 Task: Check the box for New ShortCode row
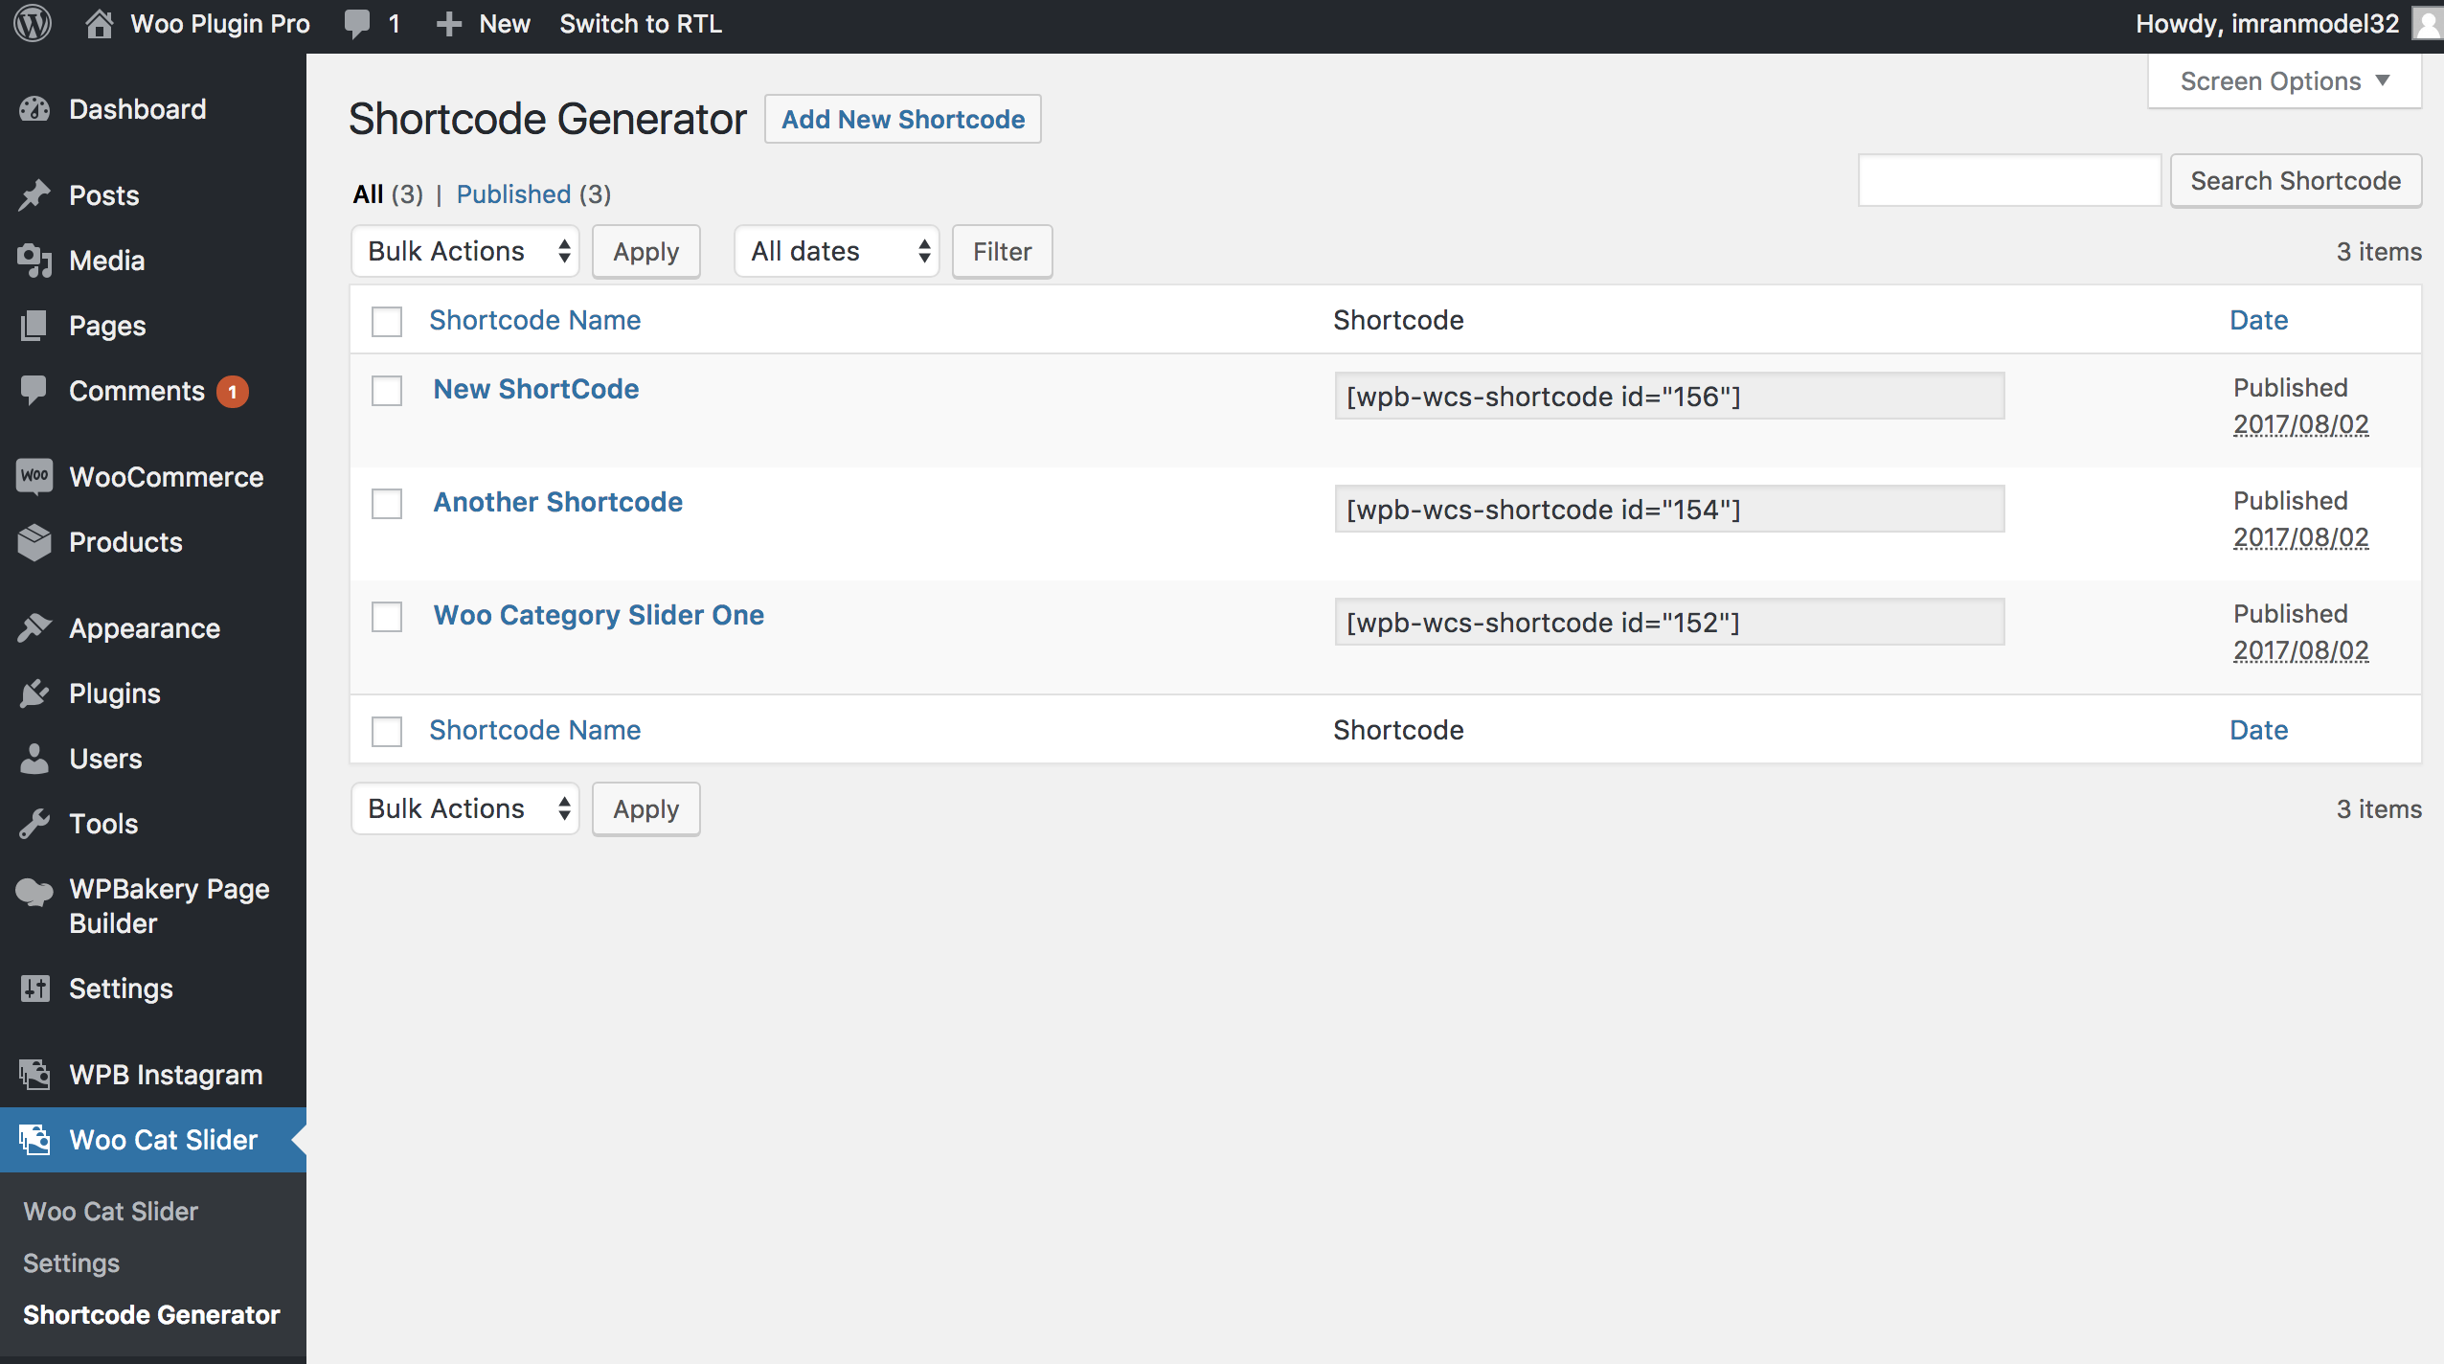pos(387,390)
